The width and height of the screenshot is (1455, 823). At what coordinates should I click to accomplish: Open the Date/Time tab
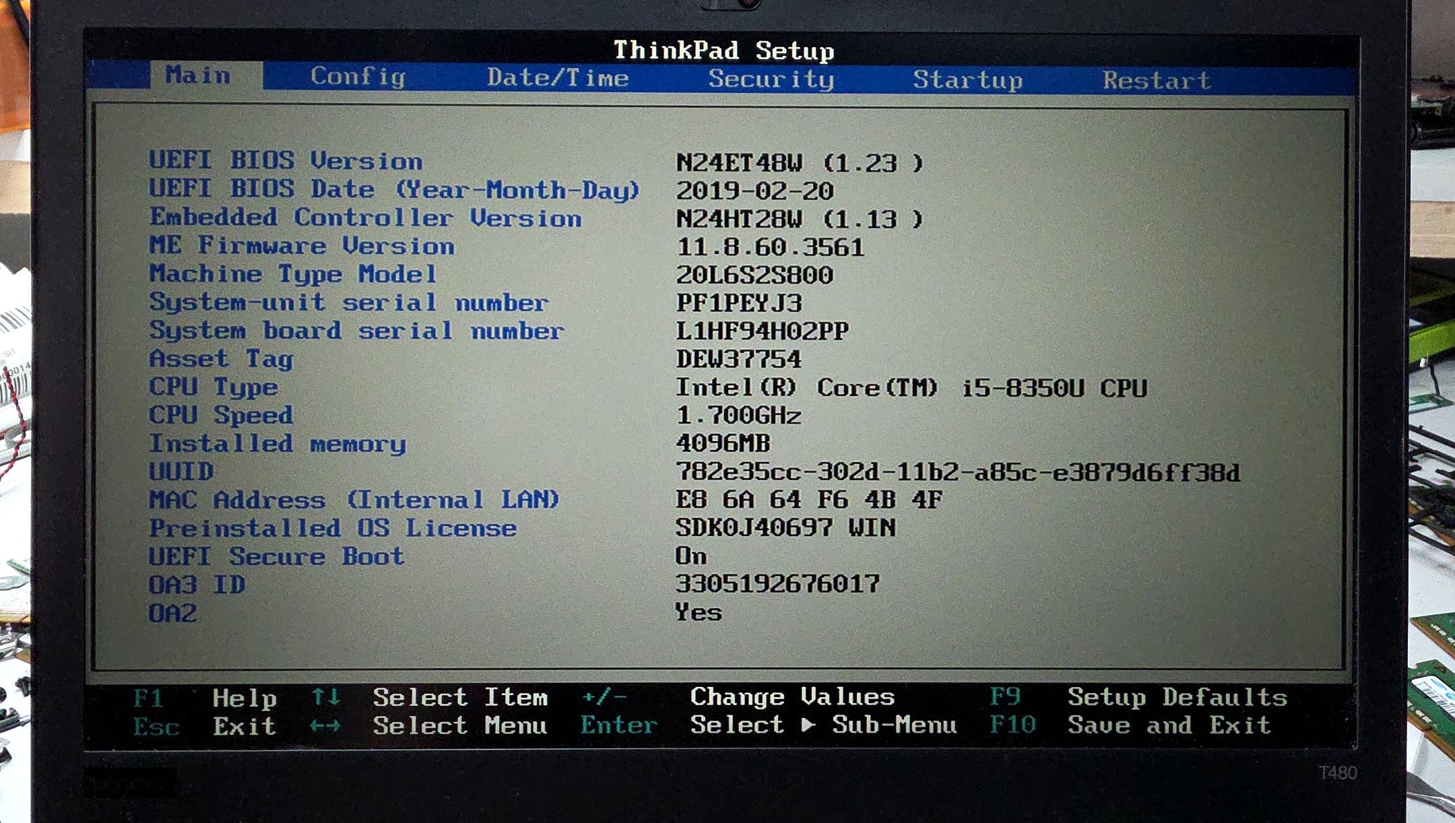tap(558, 78)
